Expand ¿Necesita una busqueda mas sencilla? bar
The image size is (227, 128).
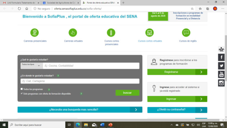click(80, 110)
